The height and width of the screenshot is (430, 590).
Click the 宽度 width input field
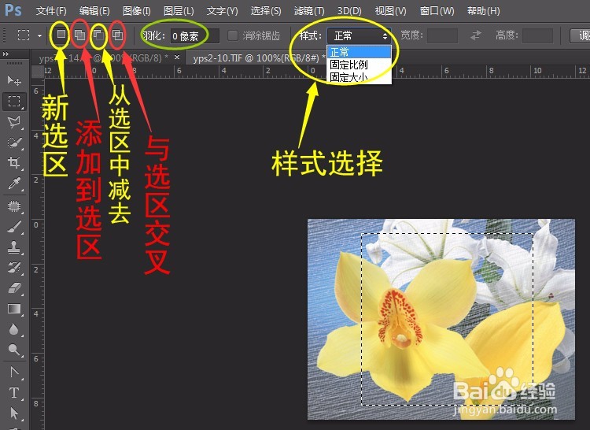[x=442, y=35]
